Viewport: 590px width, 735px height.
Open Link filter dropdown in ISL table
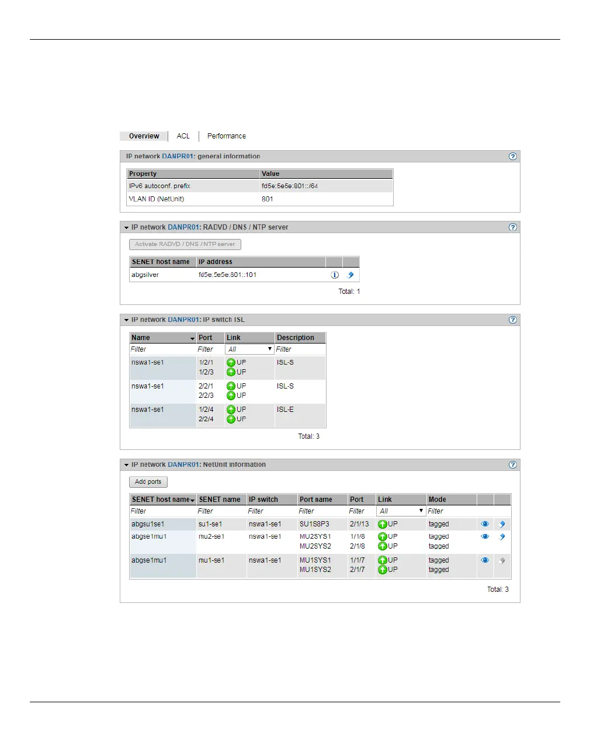(x=249, y=349)
